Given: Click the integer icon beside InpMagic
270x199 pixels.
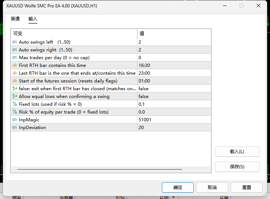Looking at the screenshot, I should tap(15, 119).
